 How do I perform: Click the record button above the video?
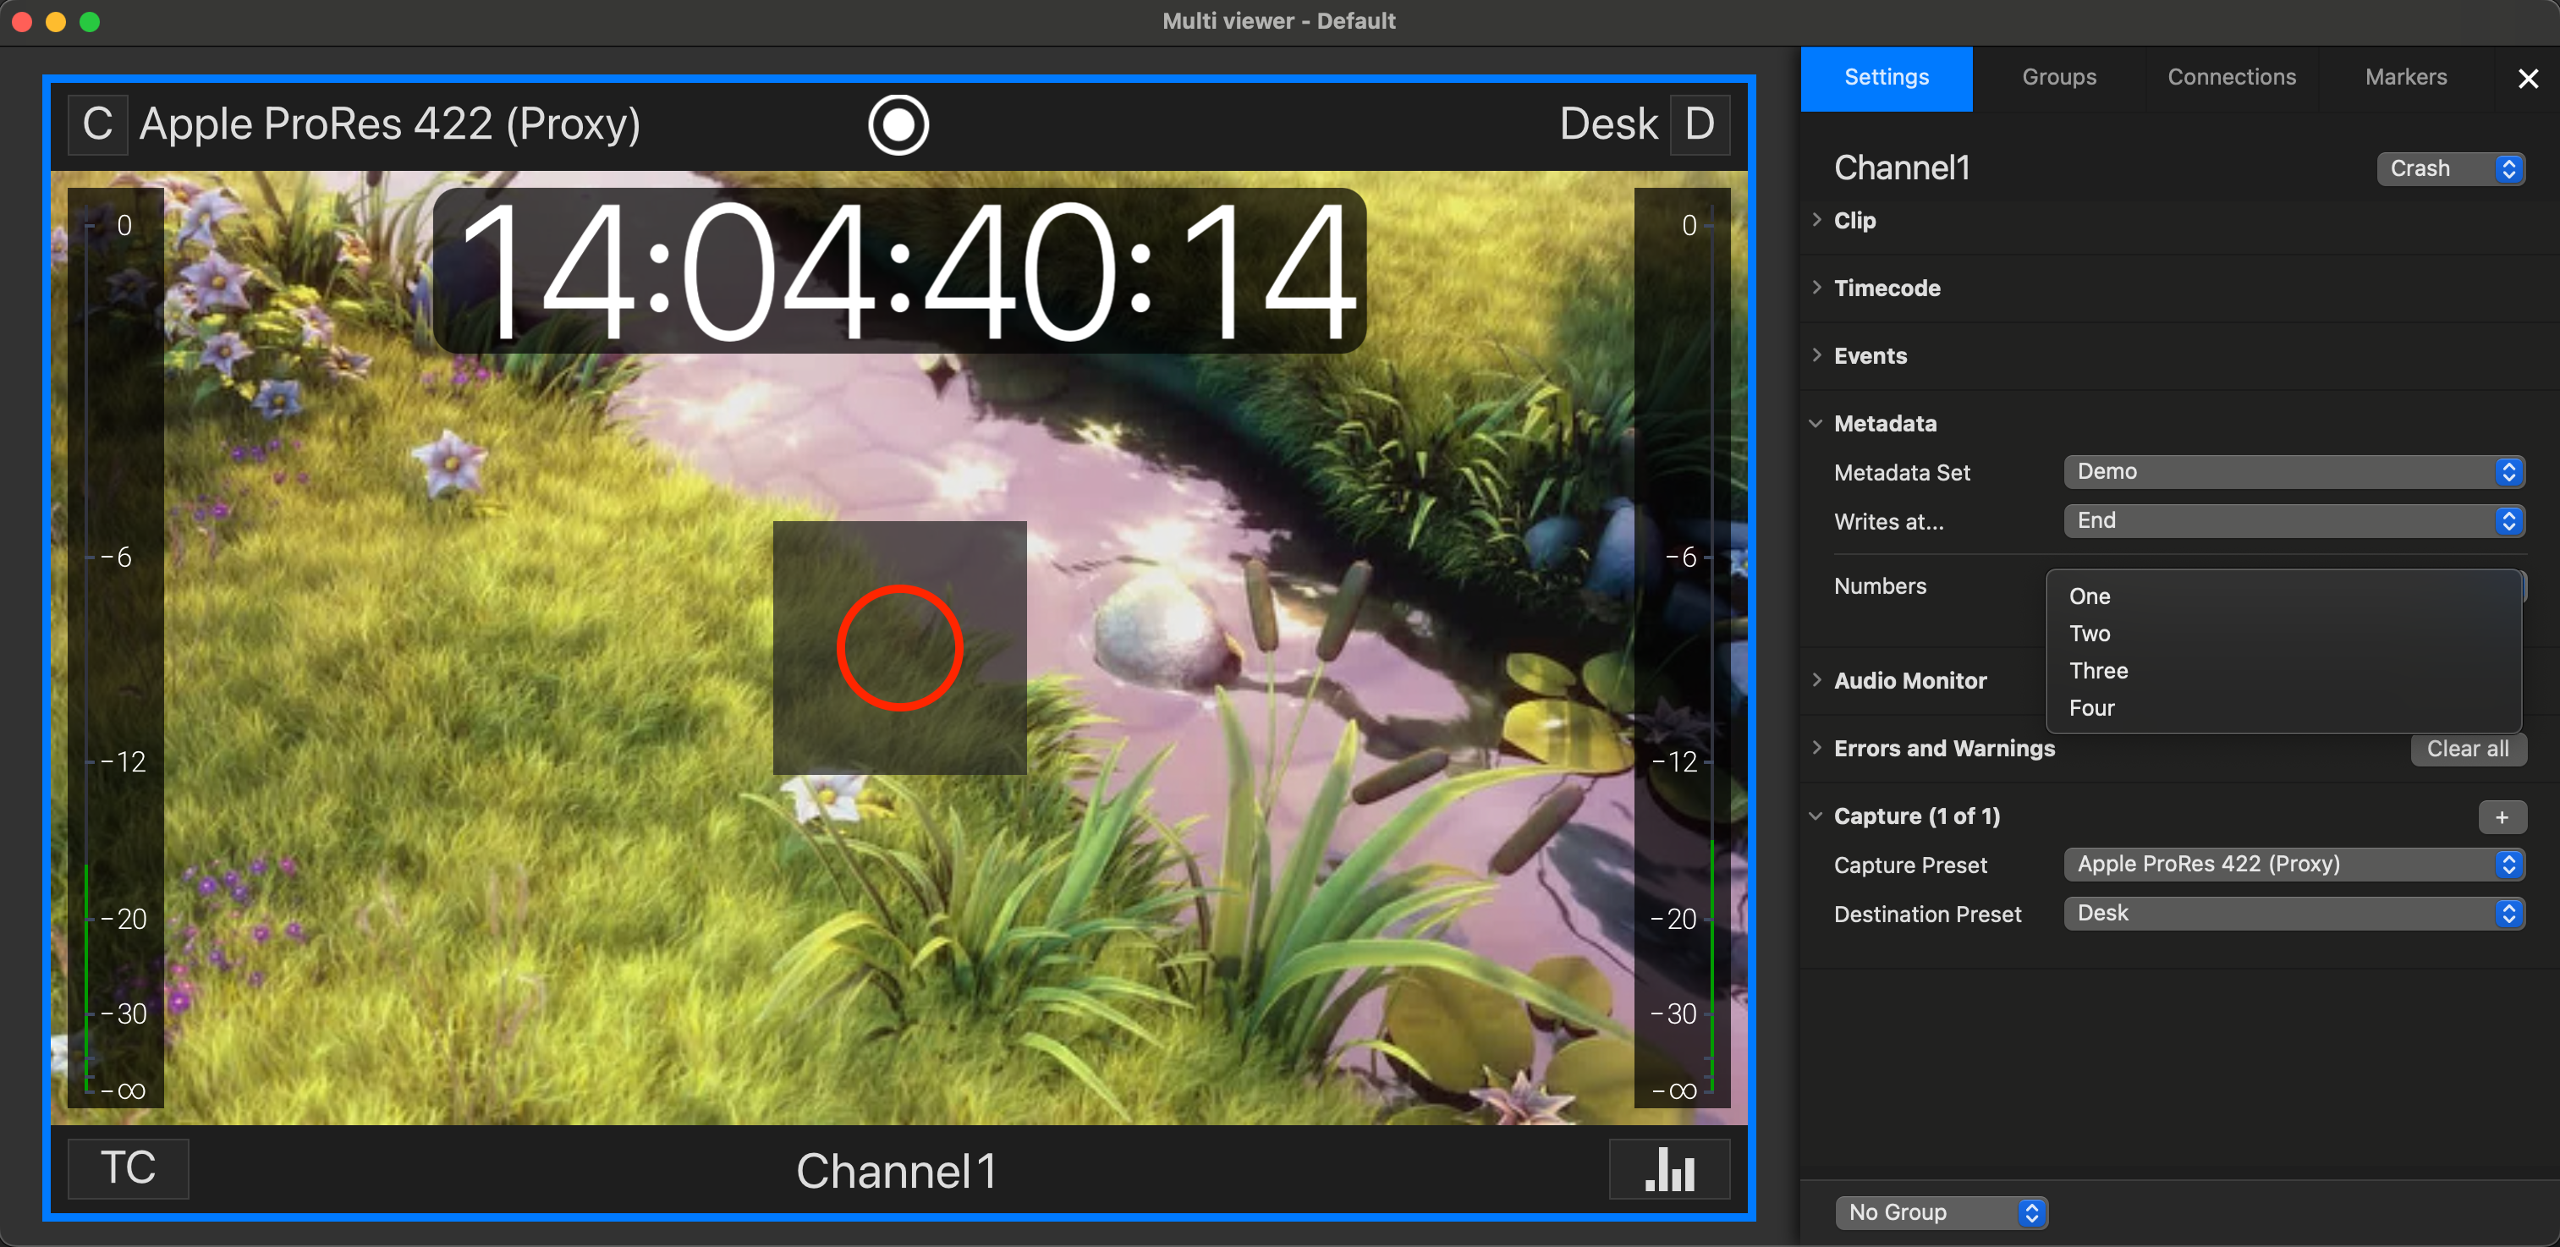click(898, 125)
